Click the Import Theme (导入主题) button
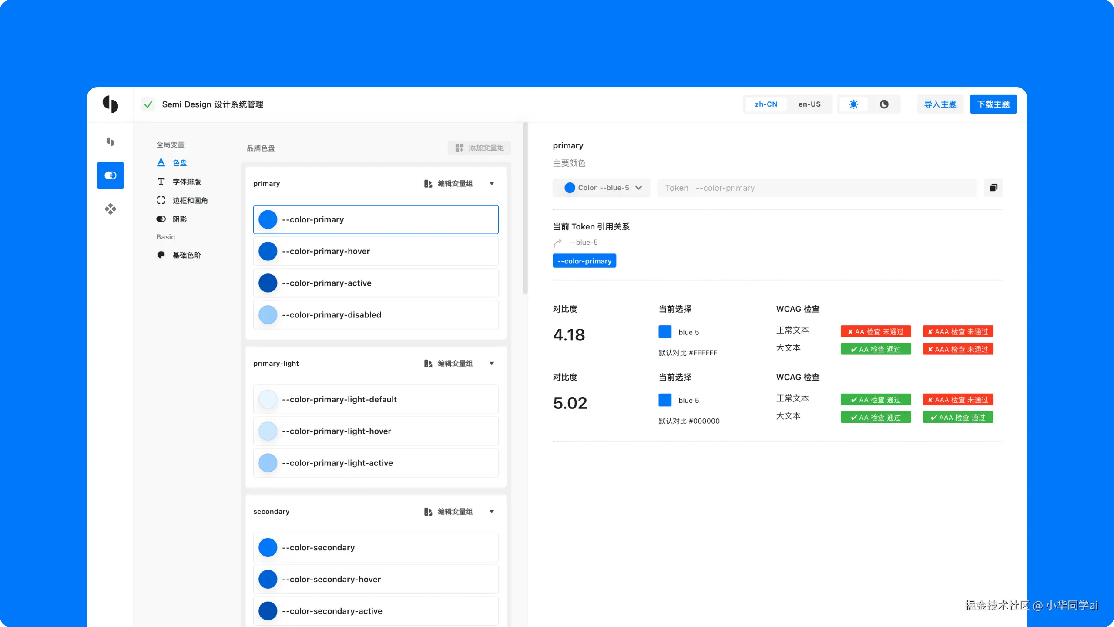This screenshot has height=627, width=1114. coord(940,104)
